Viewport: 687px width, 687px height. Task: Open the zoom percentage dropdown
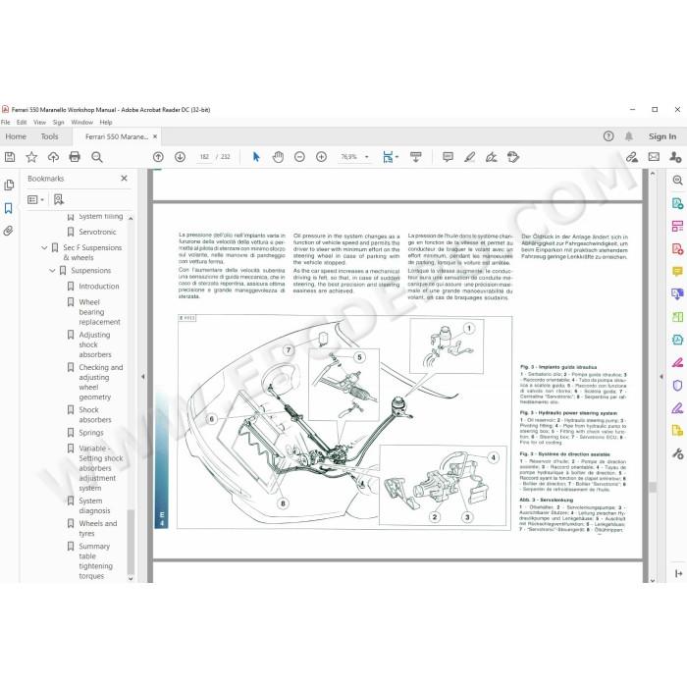click(x=367, y=157)
